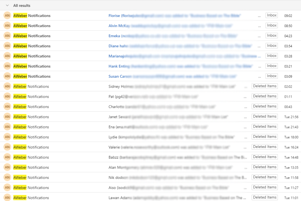Open the Alvin McKay notification email

(150, 26)
